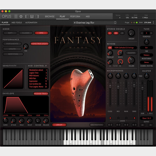
Task: Click the yellow Purge indicator dot
Action: tap(134, 22)
